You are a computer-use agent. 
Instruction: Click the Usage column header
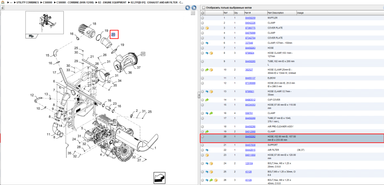[300, 13]
